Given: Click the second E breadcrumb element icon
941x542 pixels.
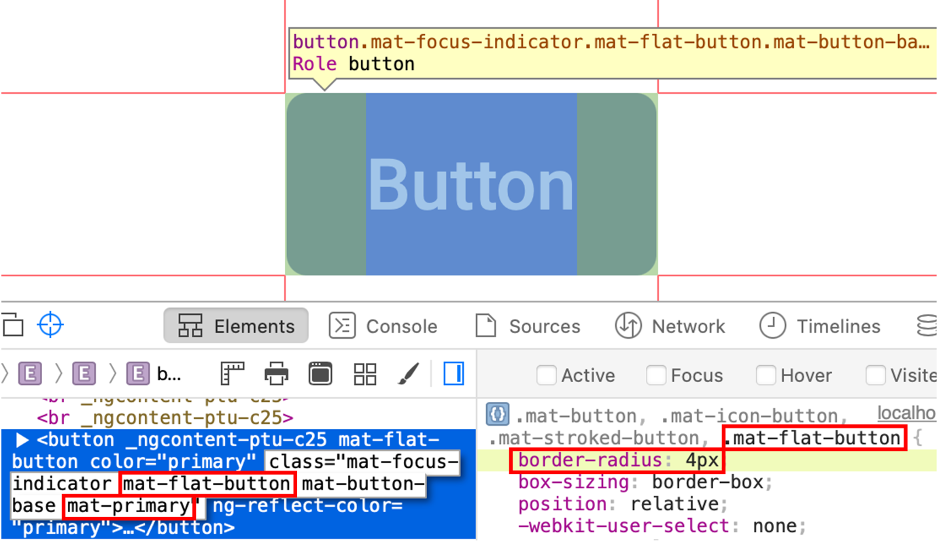Looking at the screenshot, I should [x=84, y=373].
